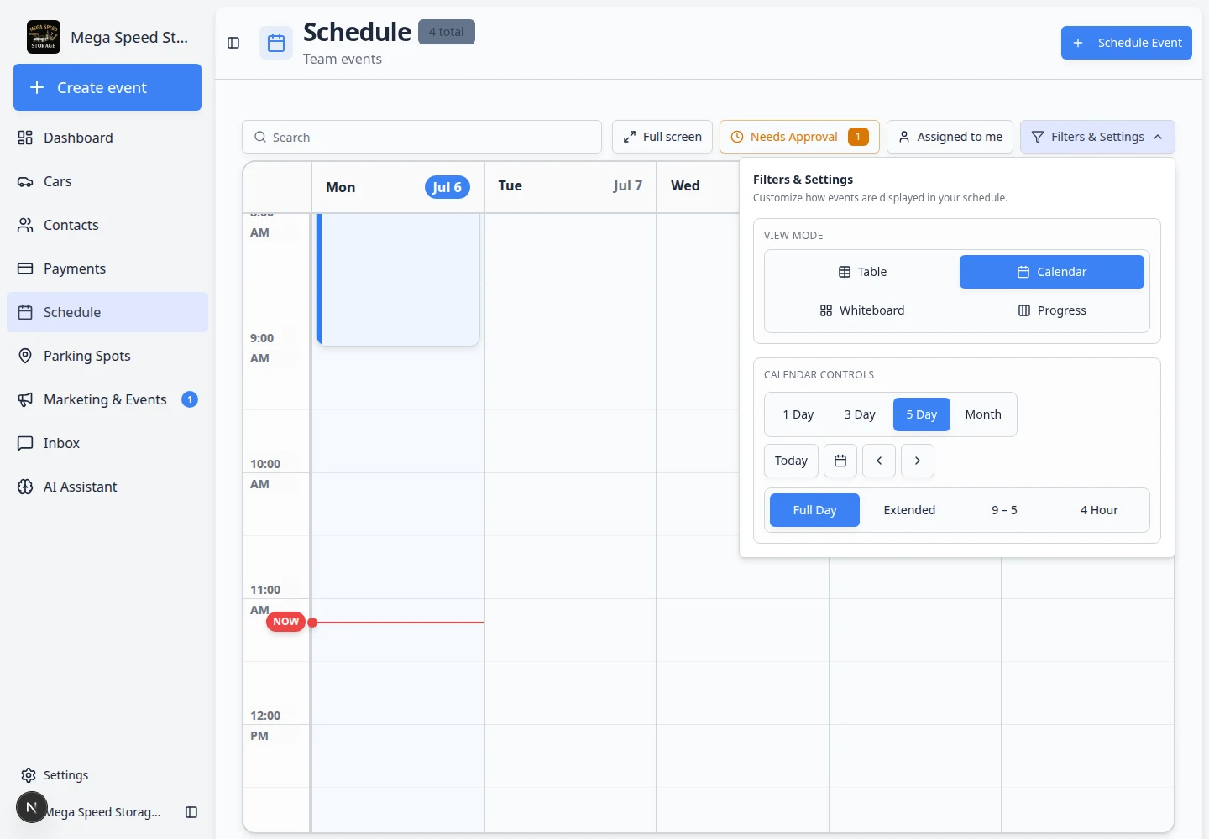Viewport: 1209px width, 839px height.
Task: Click the Contacts people icon in sidebar
Action: click(x=25, y=225)
